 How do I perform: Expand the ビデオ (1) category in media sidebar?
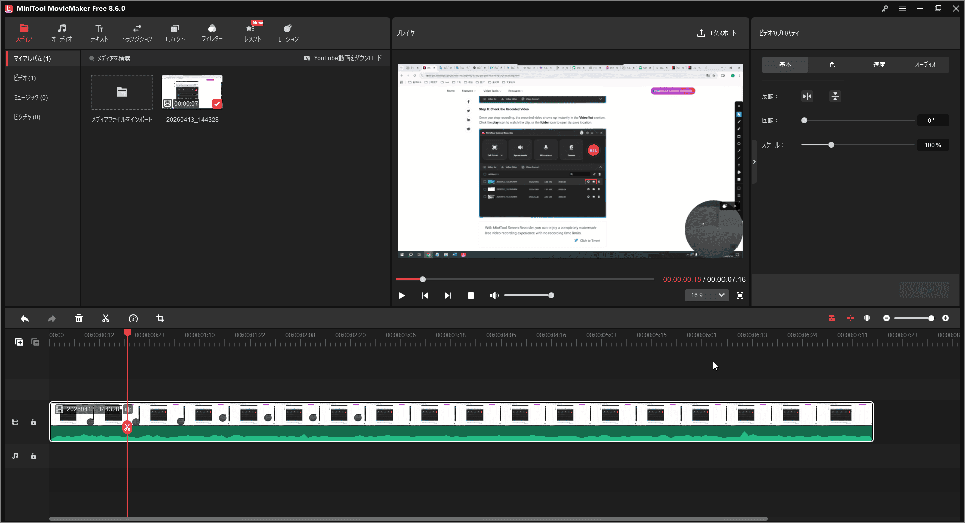[25, 78]
